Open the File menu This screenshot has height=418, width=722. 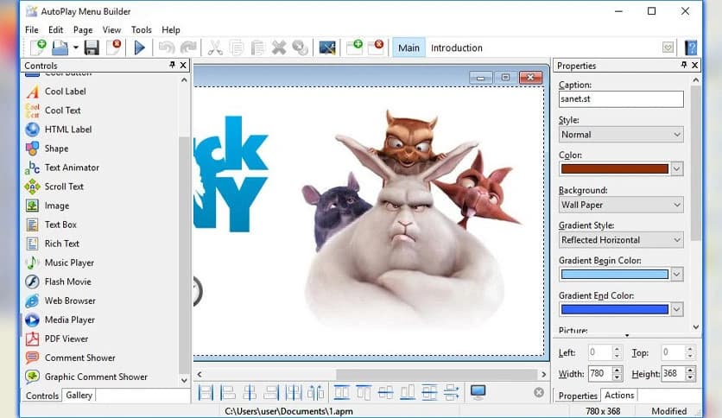pos(32,30)
